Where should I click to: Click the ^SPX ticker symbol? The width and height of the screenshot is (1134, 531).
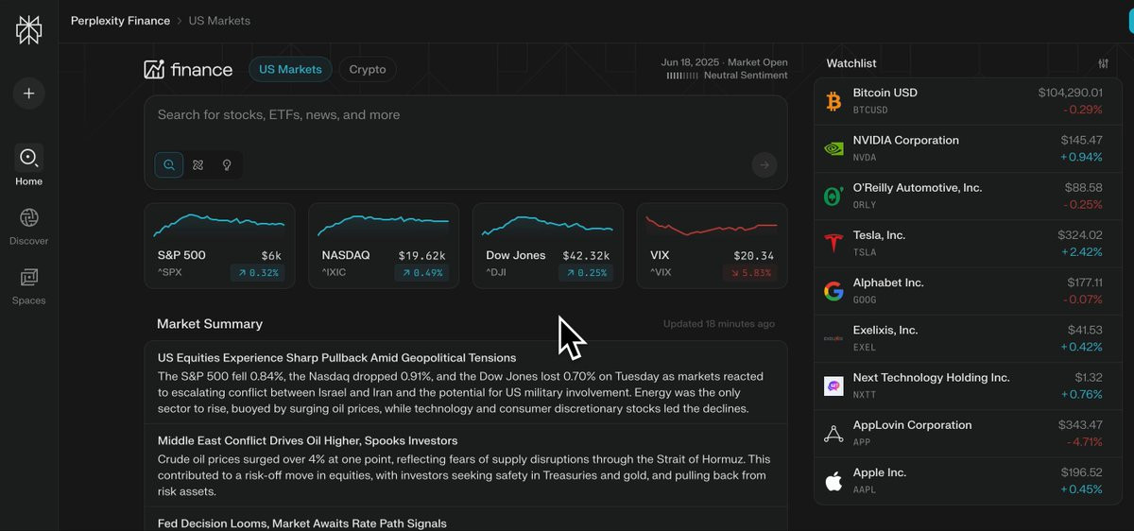[x=169, y=273]
